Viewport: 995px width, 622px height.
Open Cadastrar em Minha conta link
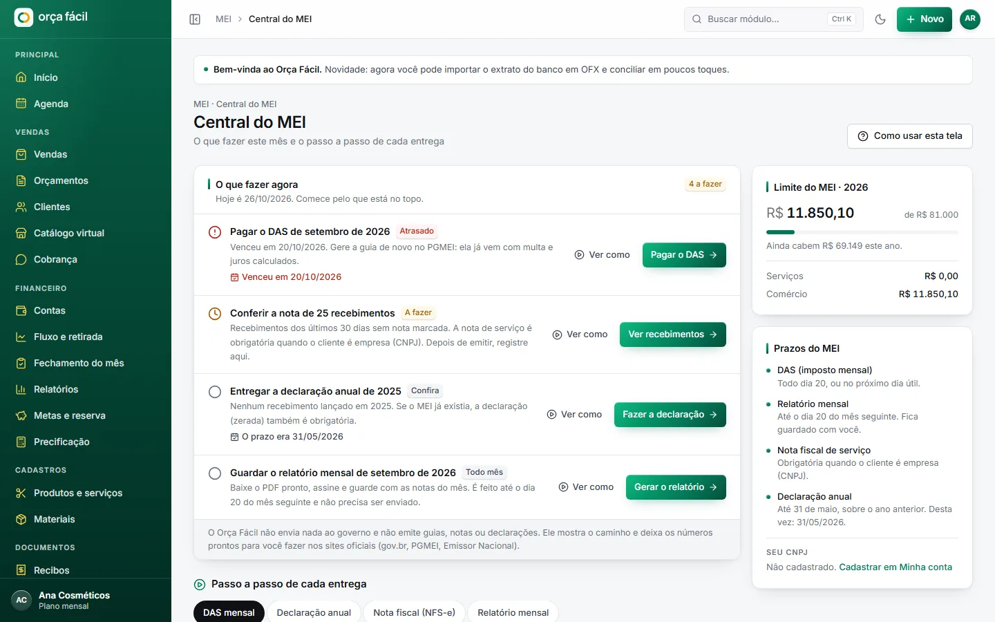895,567
